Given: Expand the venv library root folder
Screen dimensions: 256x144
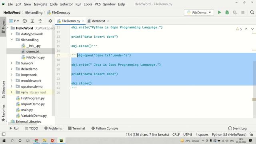Looking at the screenshot, I should tap(12, 92).
